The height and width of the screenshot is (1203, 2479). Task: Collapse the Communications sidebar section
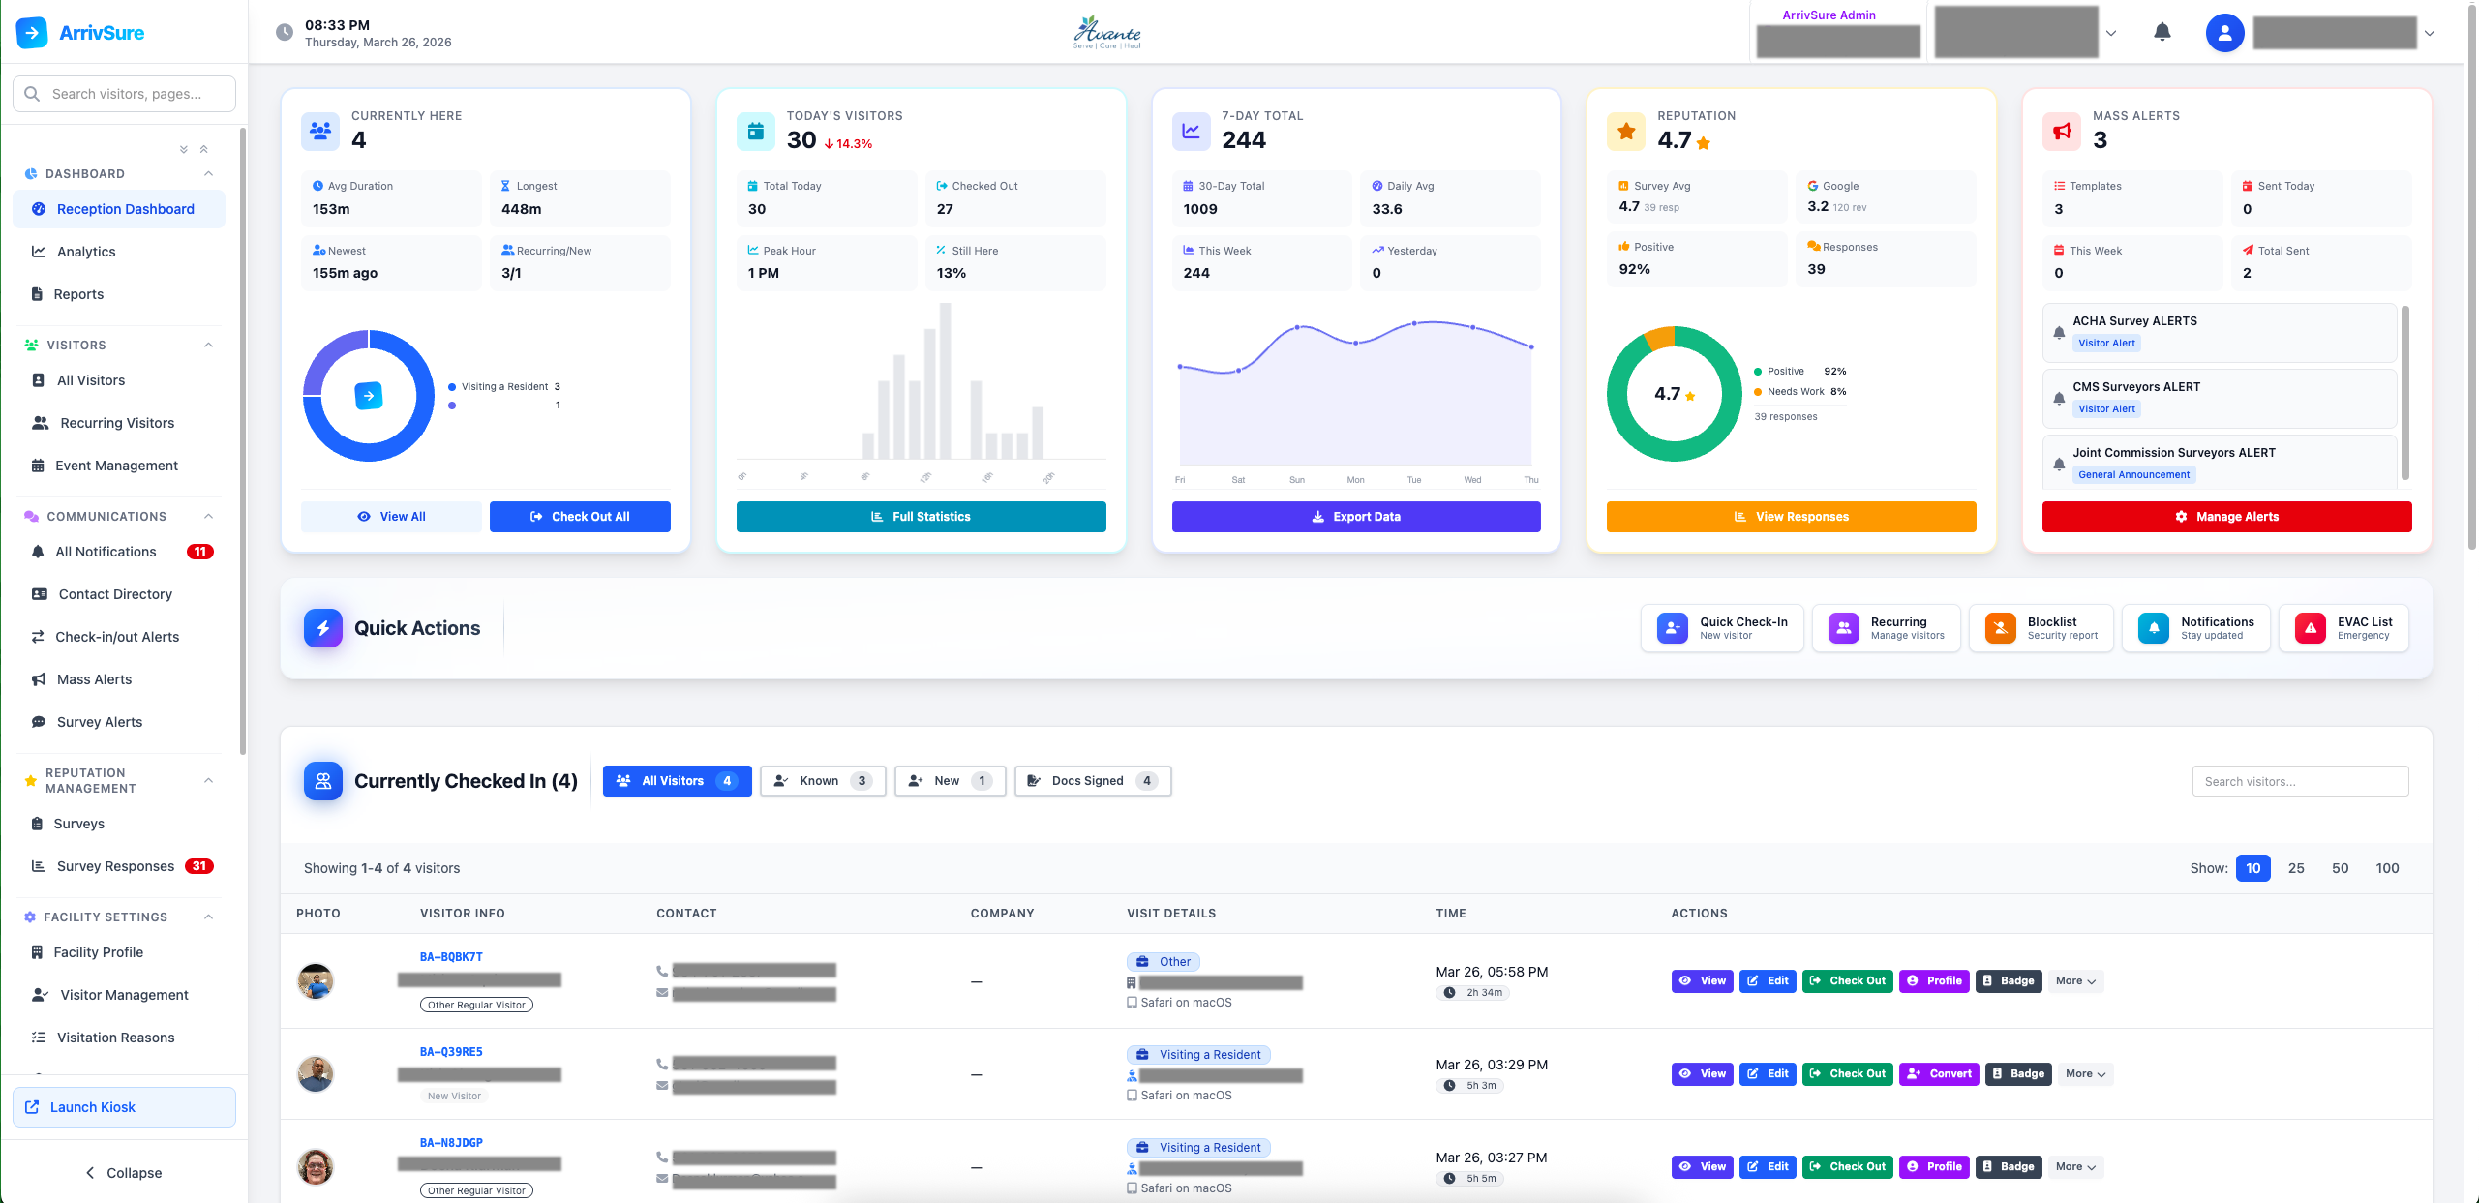click(208, 516)
